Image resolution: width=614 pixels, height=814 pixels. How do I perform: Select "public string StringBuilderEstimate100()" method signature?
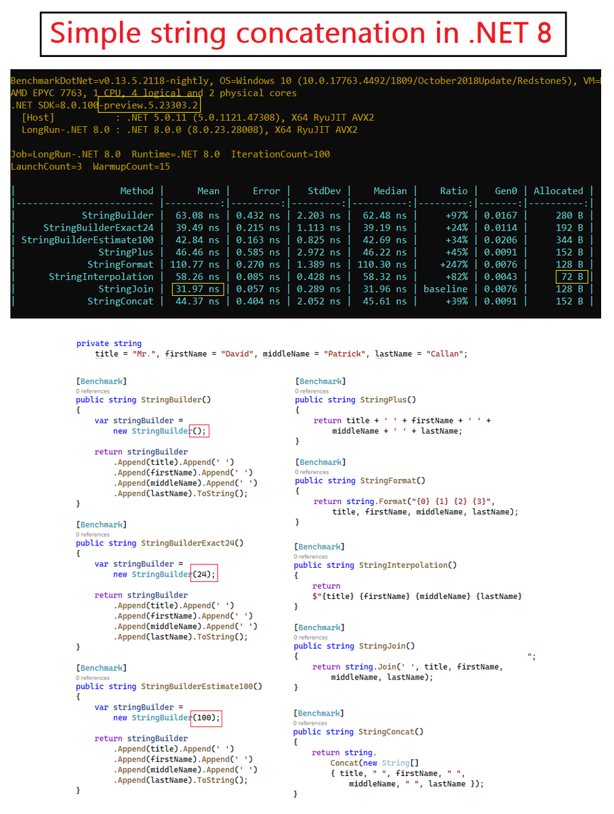pyautogui.click(x=169, y=686)
